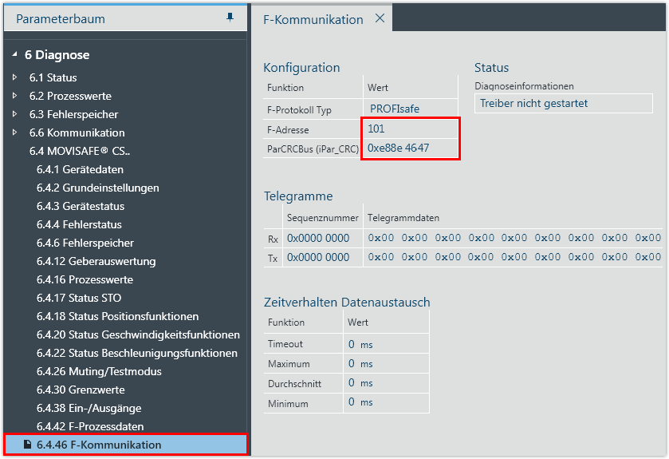This screenshot has height=459, width=669.
Task: Expand the 6.2 Prozesswerte node
Action: [14, 96]
